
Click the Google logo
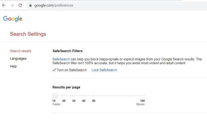coord(13,19)
